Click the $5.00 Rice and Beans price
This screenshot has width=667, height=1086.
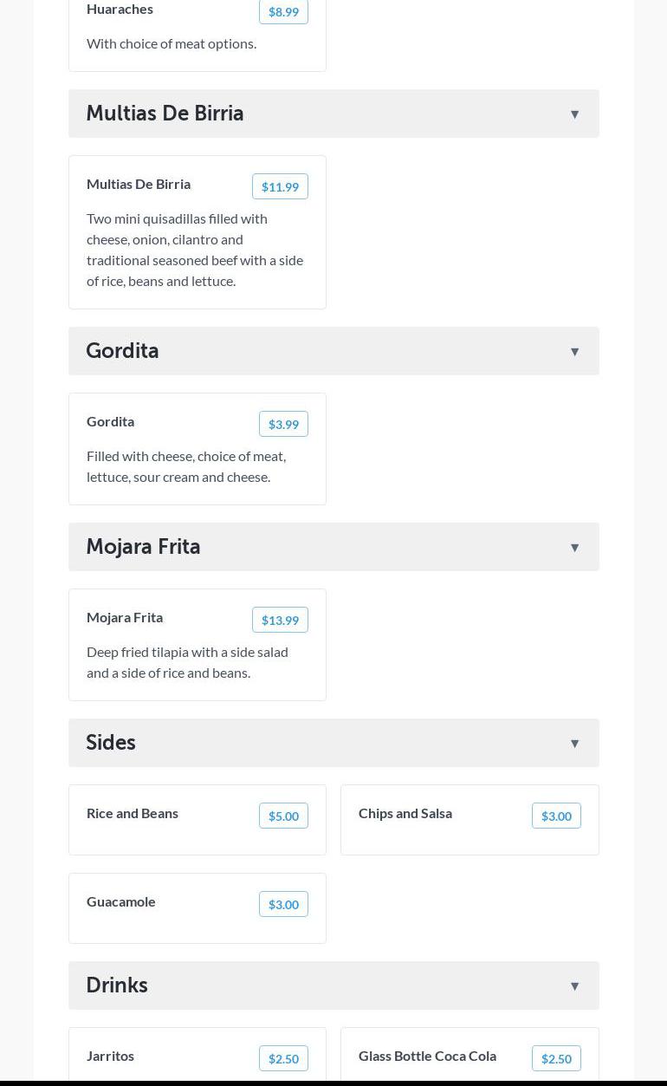[x=283, y=816]
